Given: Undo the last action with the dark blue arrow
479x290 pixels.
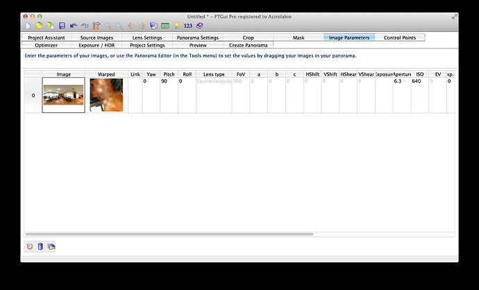Looking at the screenshot, I should pyautogui.click(x=74, y=26).
